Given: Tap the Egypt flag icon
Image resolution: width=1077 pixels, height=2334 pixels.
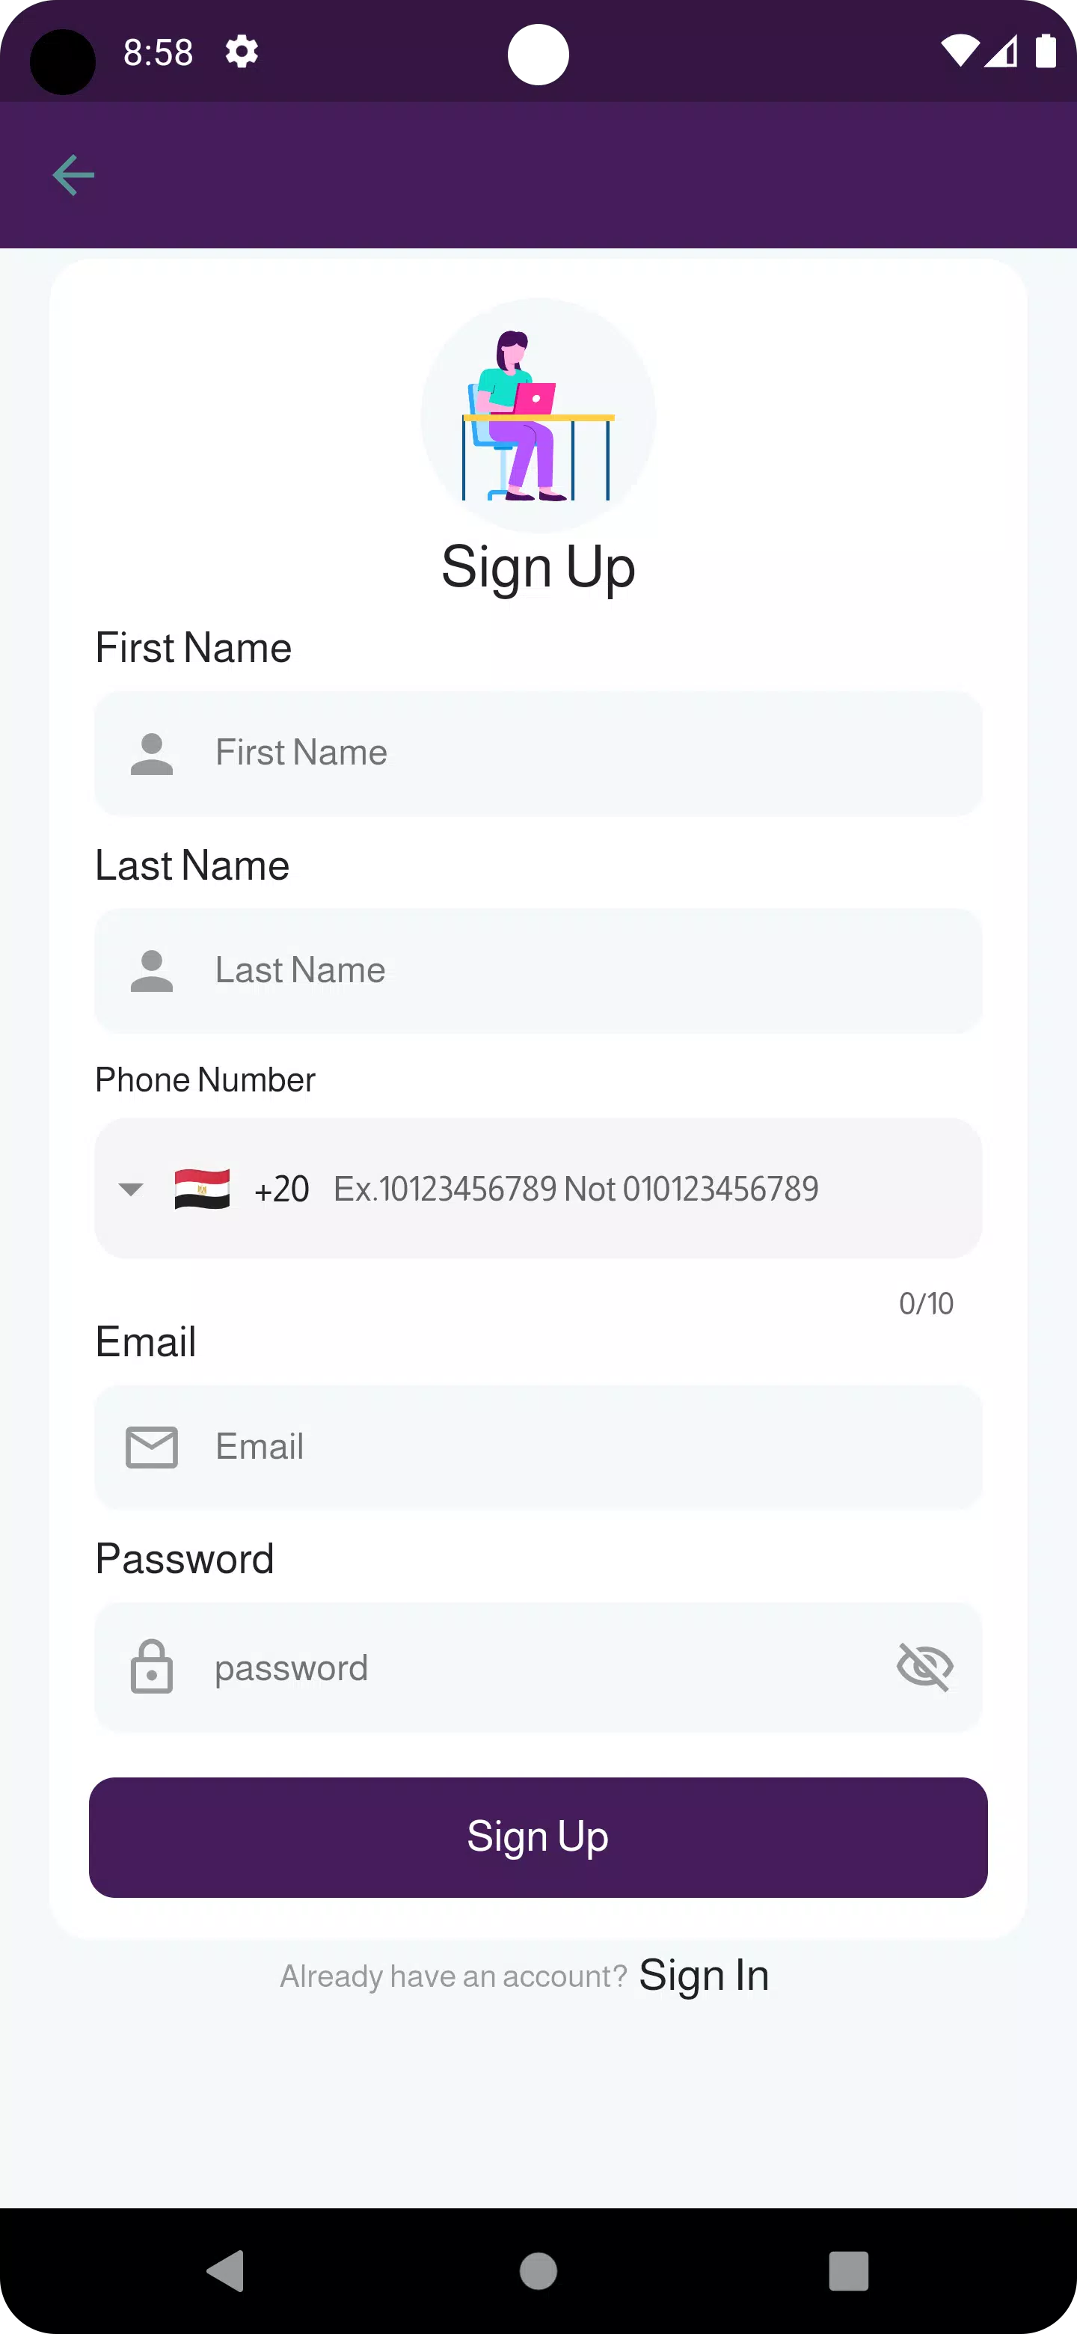Looking at the screenshot, I should [202, 1189].
